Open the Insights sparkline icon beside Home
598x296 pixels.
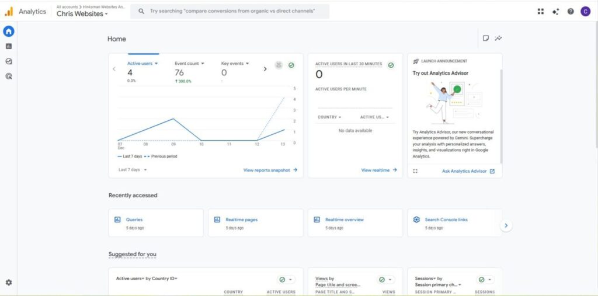click(x=498, y=39)
